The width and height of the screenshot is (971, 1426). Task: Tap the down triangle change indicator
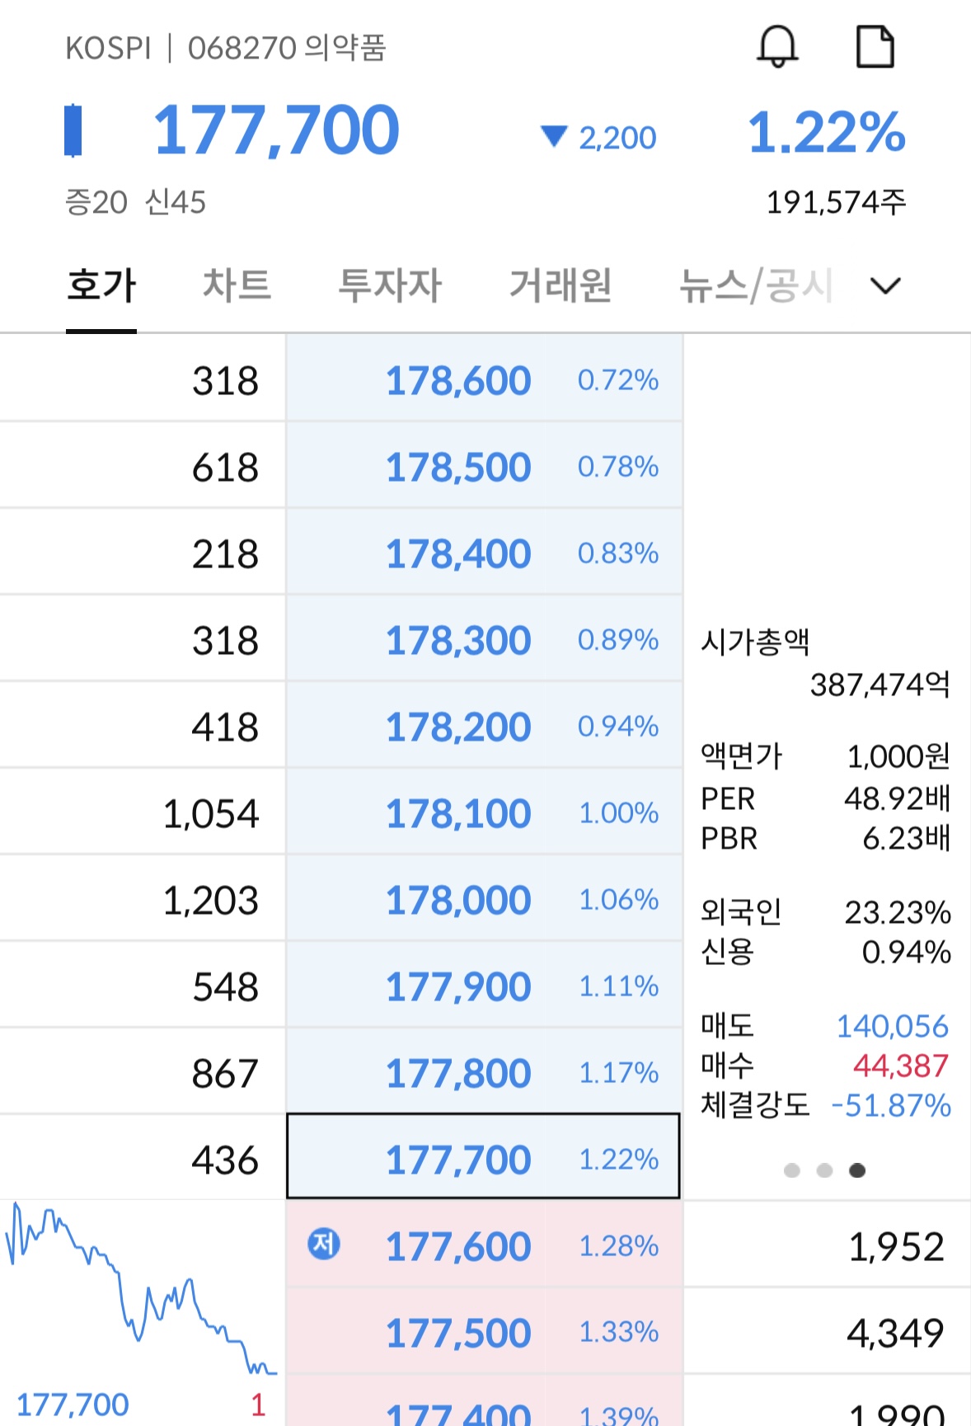[x=554, y=136]
